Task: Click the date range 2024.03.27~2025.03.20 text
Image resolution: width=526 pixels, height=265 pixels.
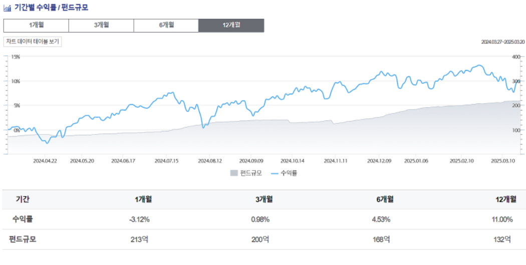Action: pyautogui.click(x=502, y=42)
